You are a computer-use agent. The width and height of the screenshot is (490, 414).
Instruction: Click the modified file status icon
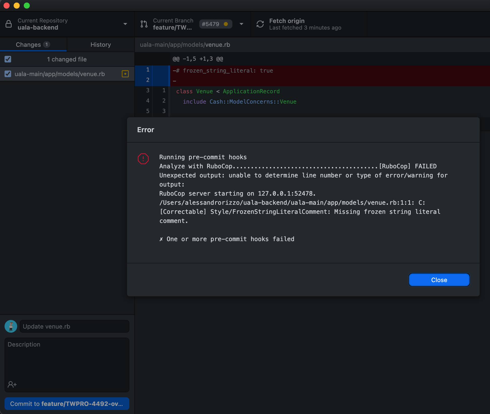[x=125, y=74]
